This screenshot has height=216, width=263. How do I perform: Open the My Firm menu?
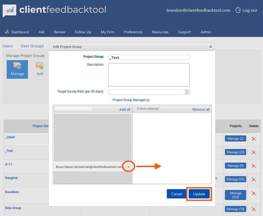point(107,32)
